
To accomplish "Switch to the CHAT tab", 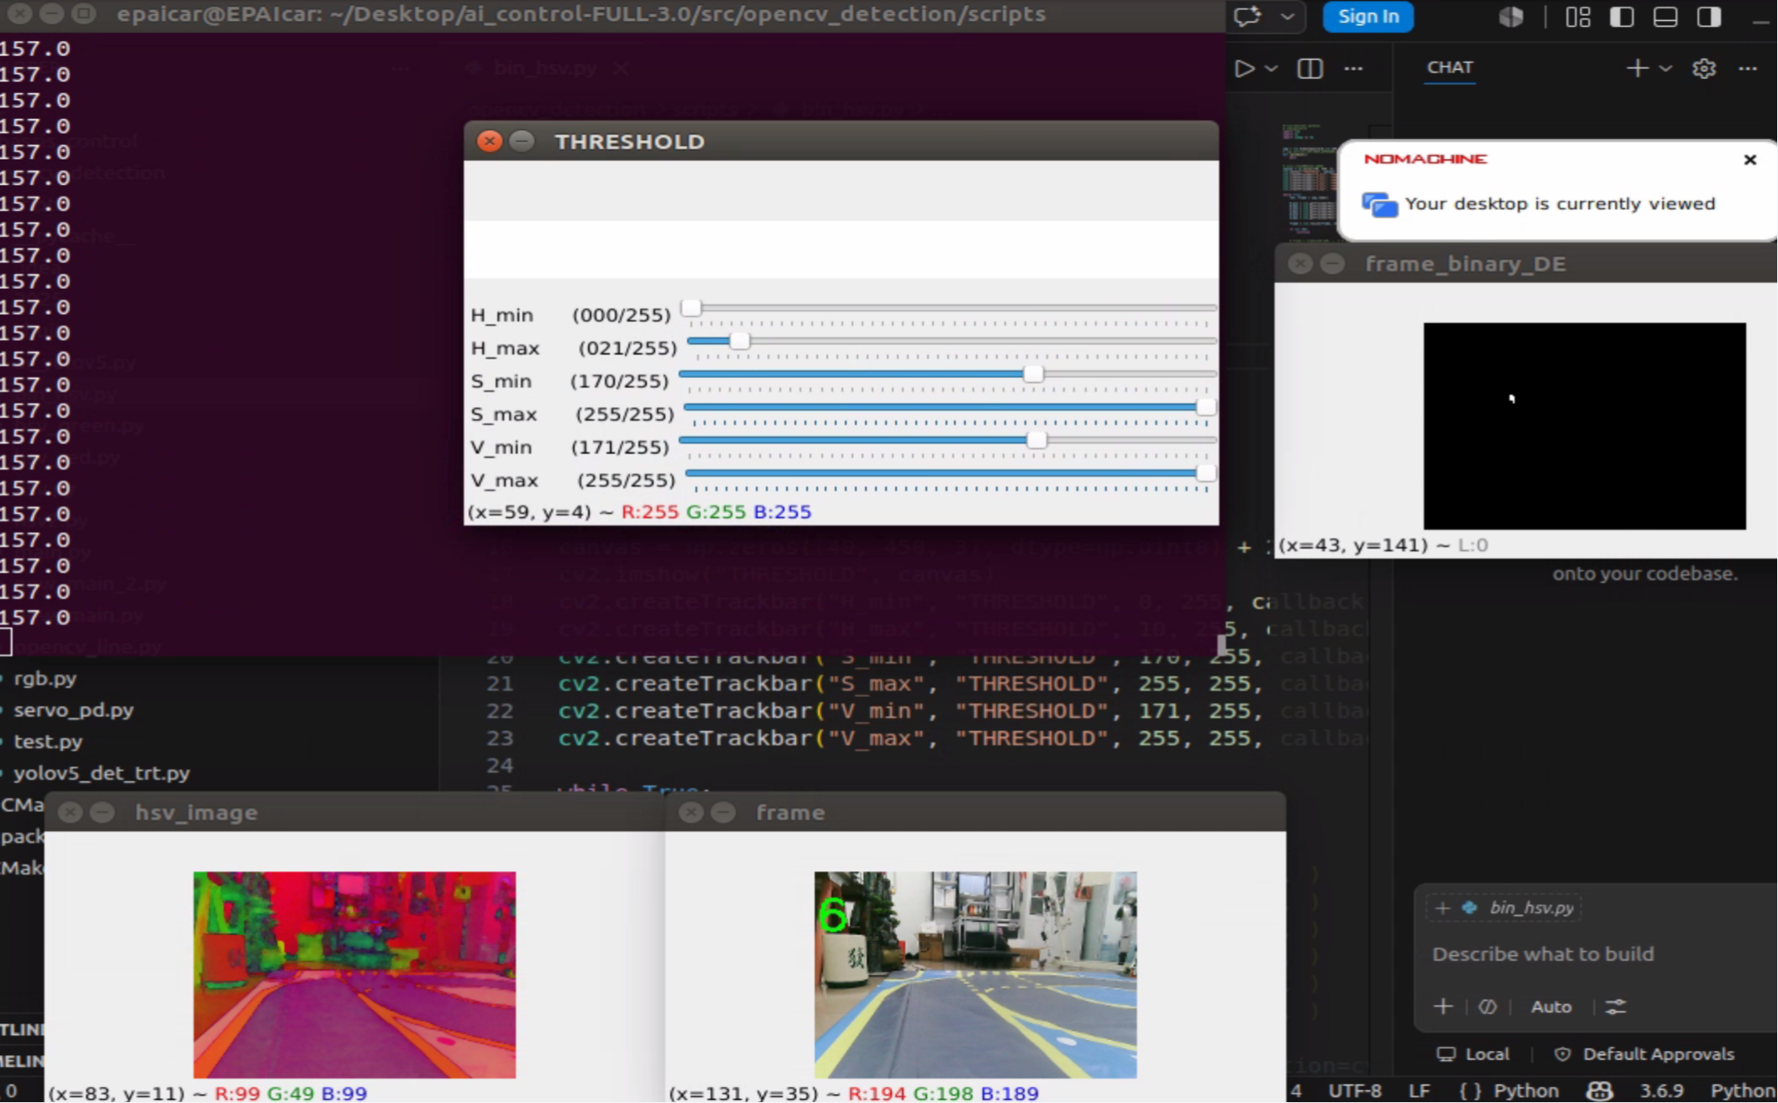I will click(x=1450, y=67).
